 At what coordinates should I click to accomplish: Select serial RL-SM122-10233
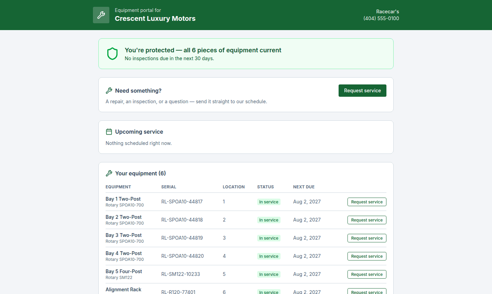pos(181,274)
